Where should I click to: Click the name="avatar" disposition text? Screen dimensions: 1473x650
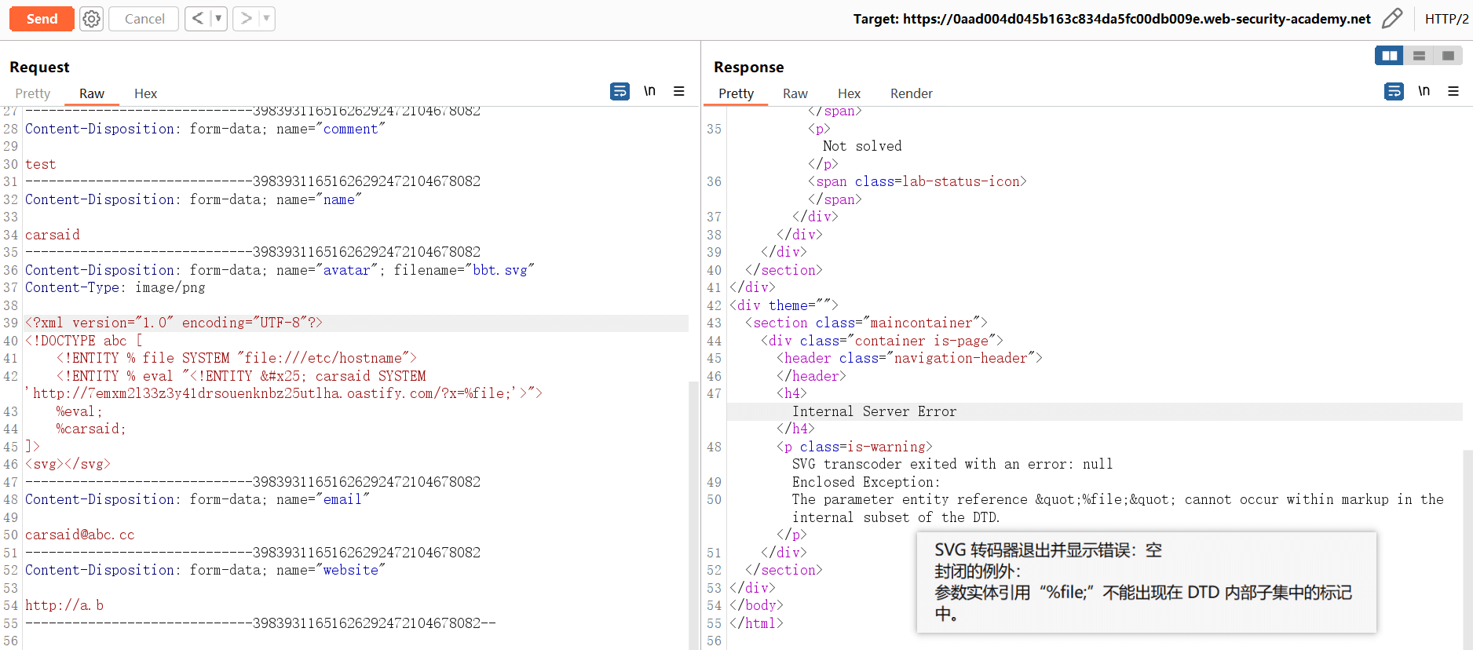pos(327,270)
